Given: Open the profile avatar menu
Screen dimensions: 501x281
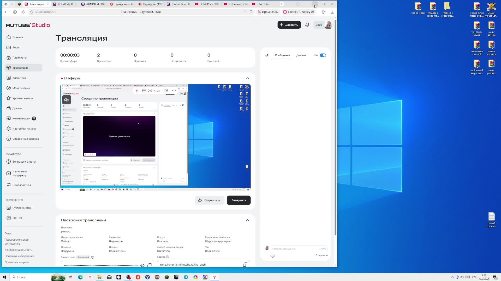Looking at the screenshot, I should pos(328,25).
